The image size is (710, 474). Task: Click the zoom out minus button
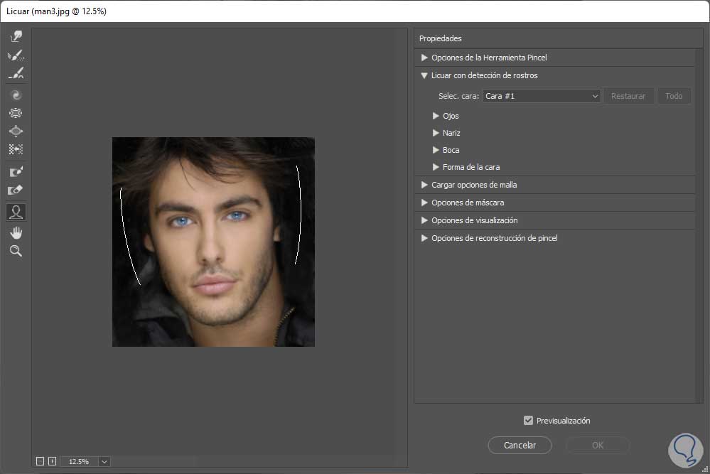tap(41, 461)
